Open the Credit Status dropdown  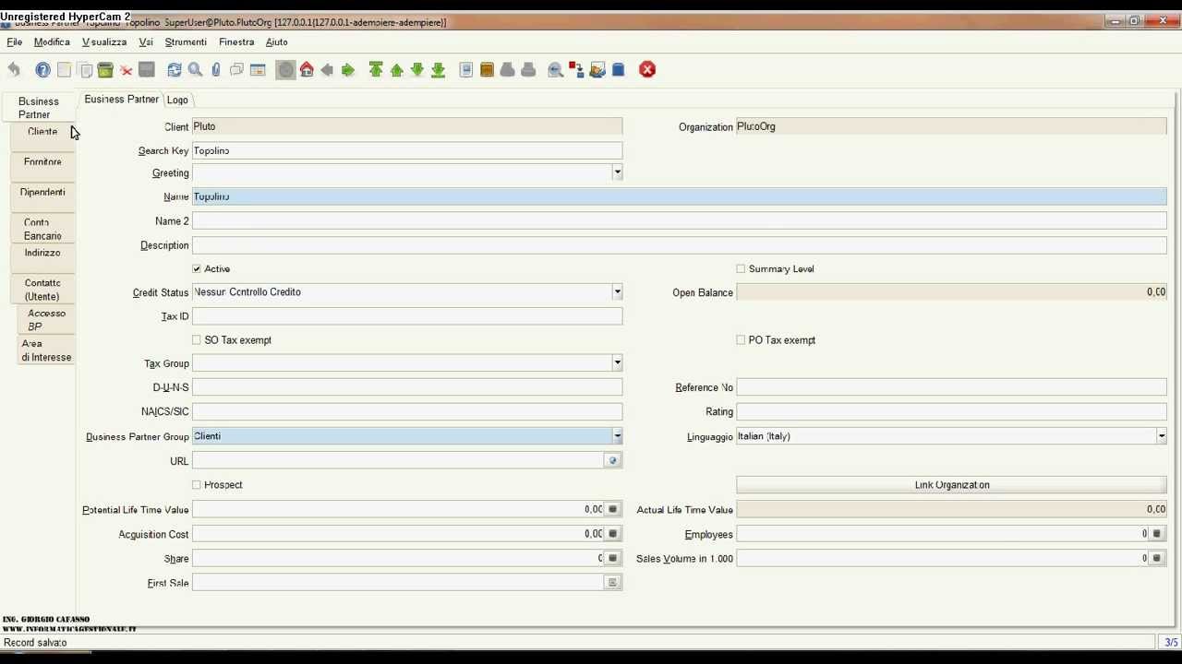617,291
